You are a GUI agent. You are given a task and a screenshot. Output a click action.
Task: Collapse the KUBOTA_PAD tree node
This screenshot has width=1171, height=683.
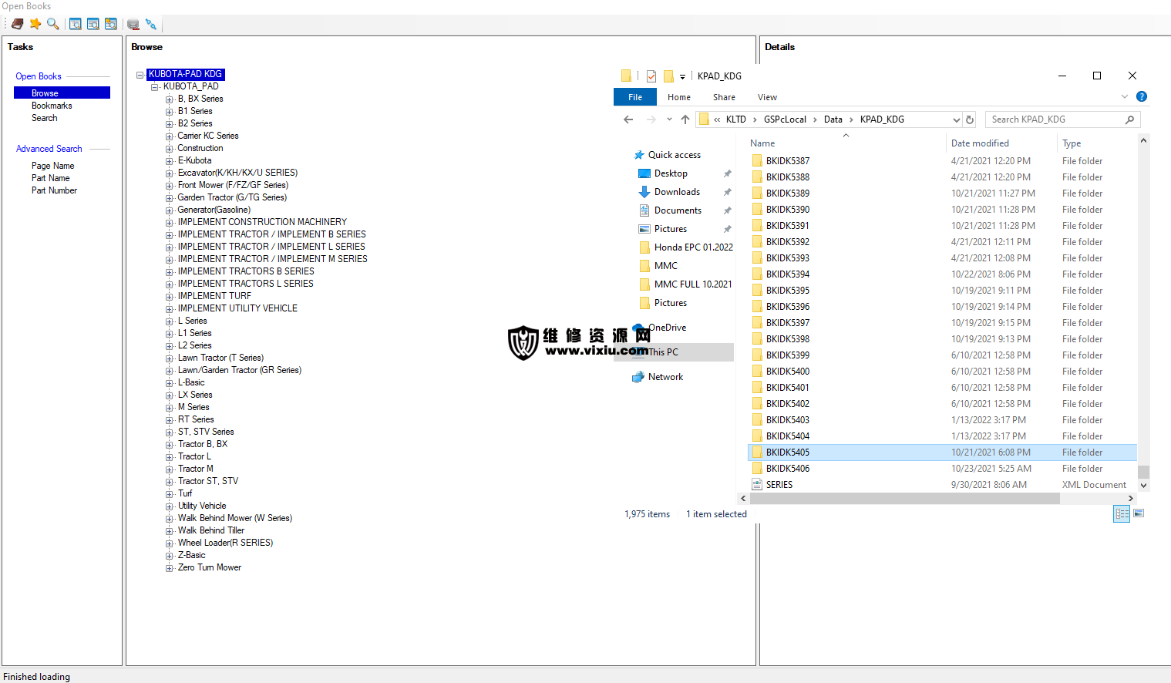pyautogui.click(x=154, y=87)
